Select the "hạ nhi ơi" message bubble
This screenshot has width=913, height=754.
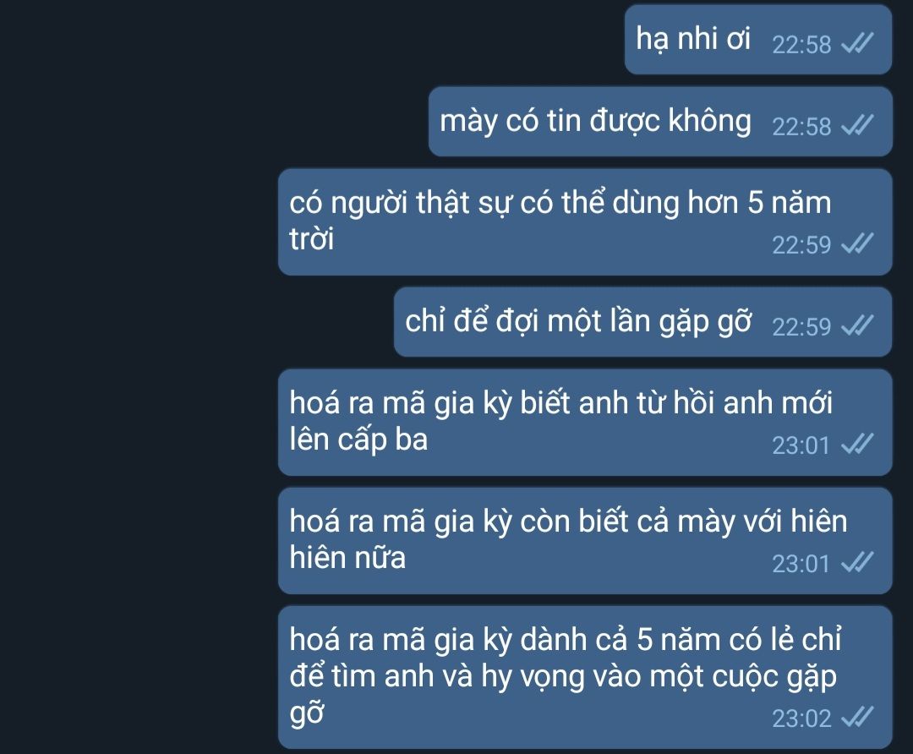point(758,40)
